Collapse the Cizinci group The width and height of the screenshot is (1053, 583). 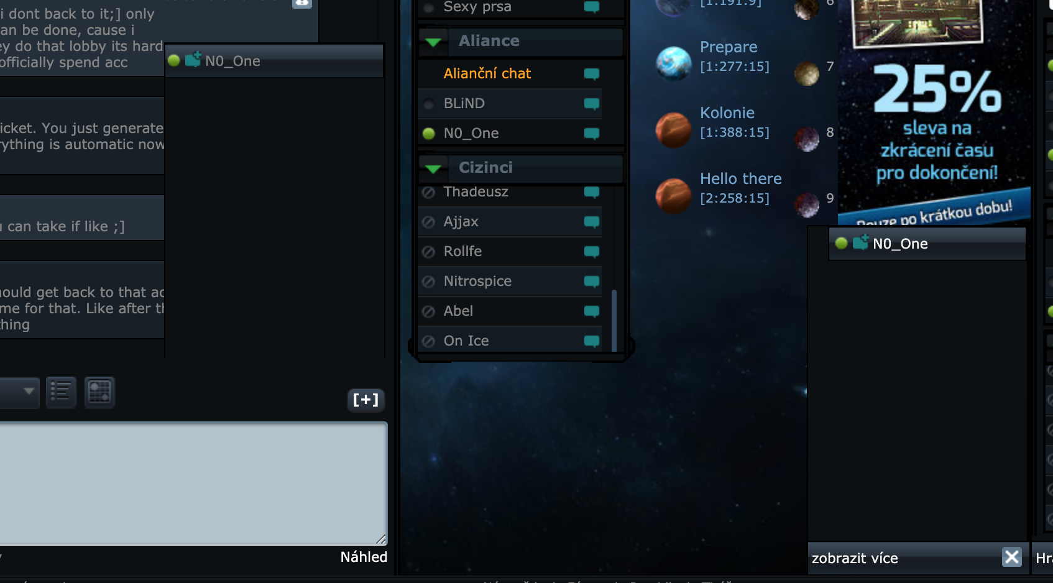(433, 168)
